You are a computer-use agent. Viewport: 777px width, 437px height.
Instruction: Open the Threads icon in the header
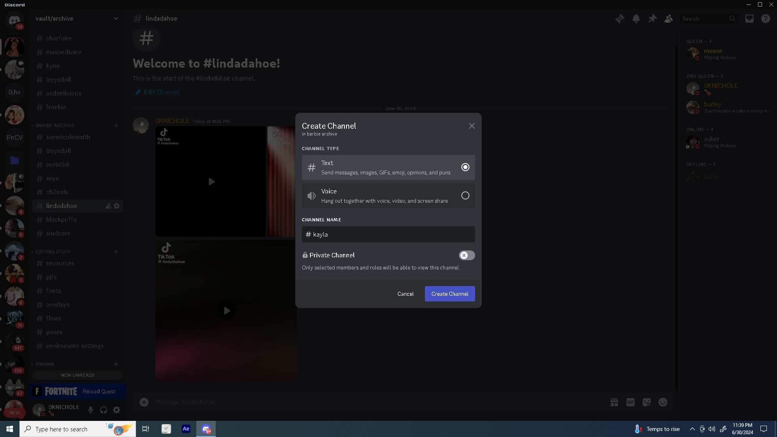(x=620, y=19)
